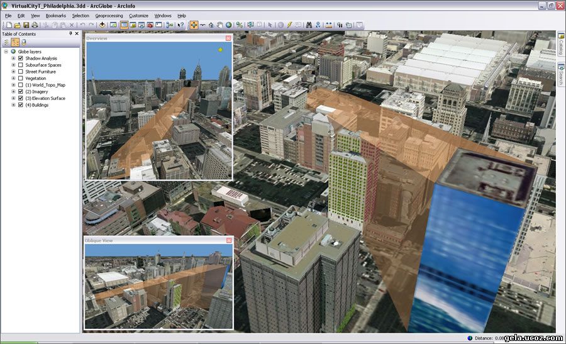Expand the Buildings layer
Viewport: 566px width, 344px height.
13,104
